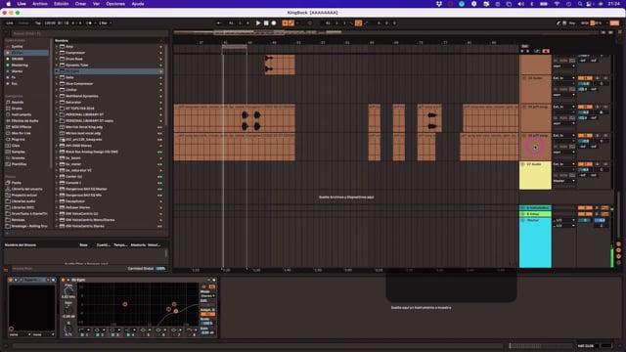Select the Instruments category icon
626x352 pixels.
coord(8,114)
